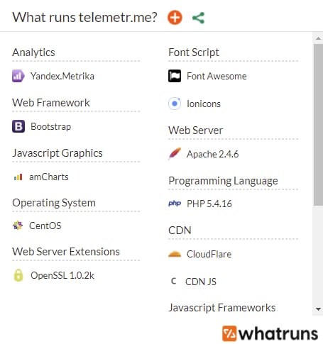
Task: Open the Bootstrap link
Action: pos(50,126)
